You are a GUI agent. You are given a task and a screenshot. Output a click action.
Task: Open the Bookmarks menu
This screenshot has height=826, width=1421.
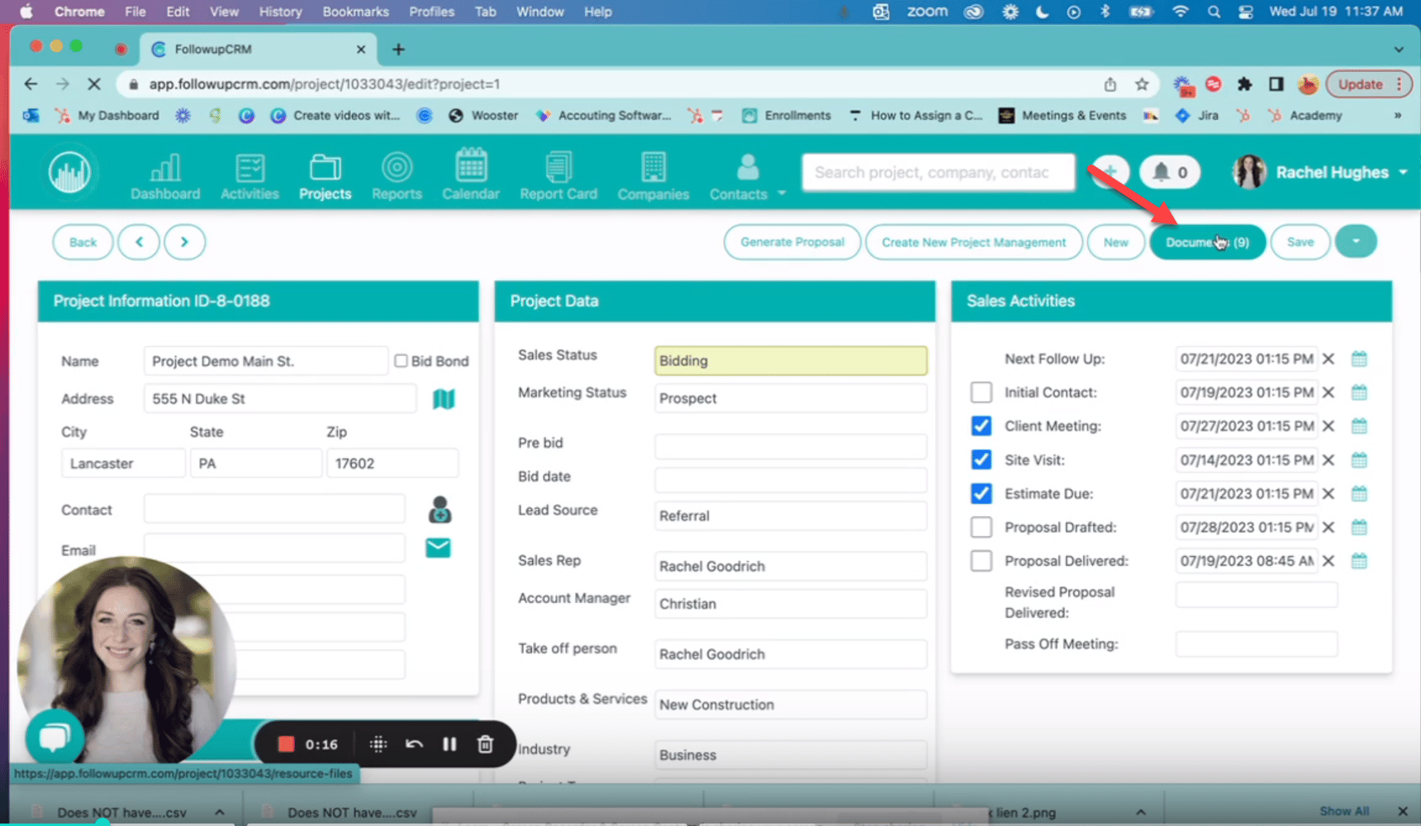pos(355,12)
